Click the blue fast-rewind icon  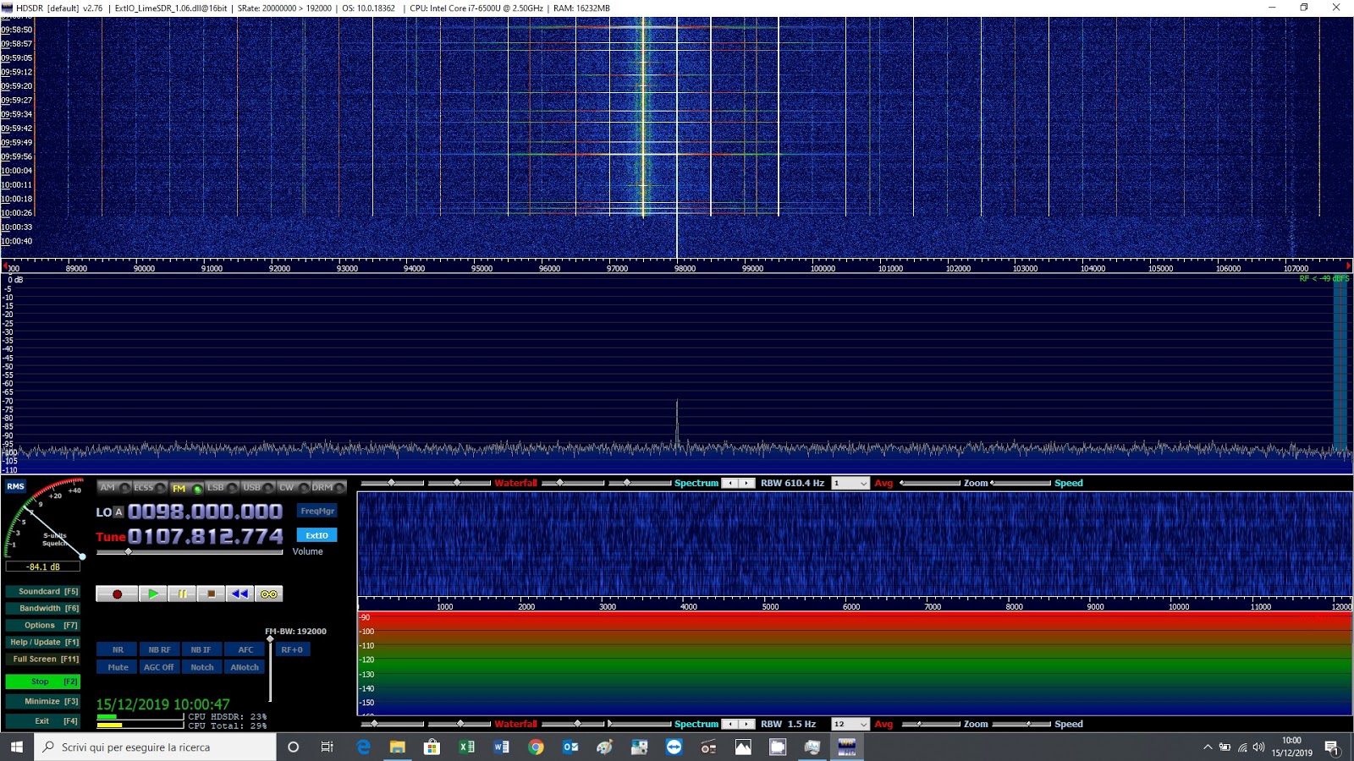pos(239,593)
